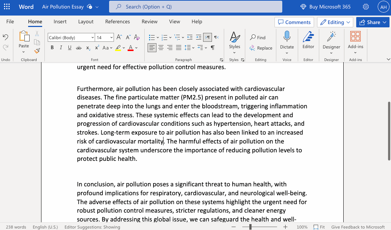Open bullets list dropdown
391x230 pixels.
(158, 38)
